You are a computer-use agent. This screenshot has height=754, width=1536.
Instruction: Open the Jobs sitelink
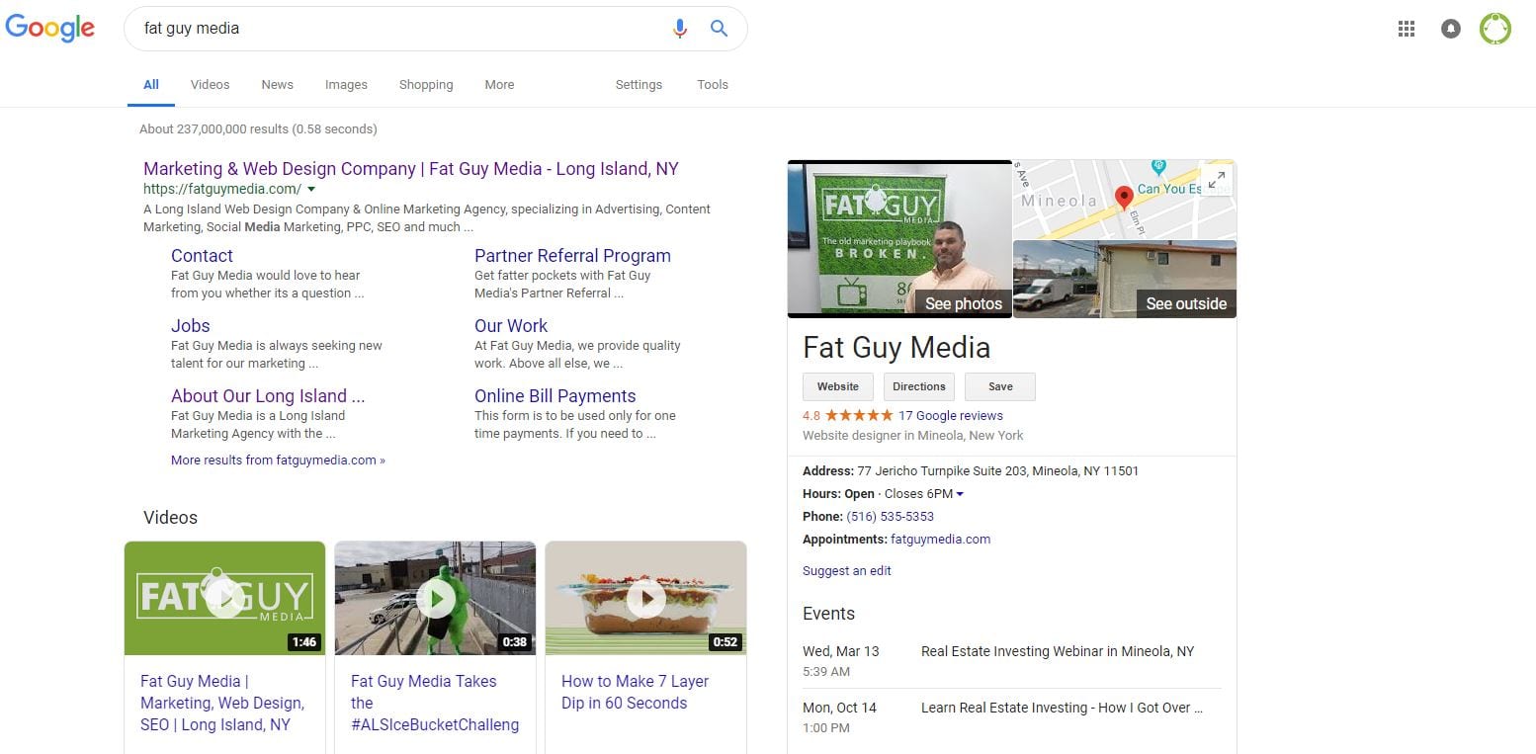click(x=190, y=326)
